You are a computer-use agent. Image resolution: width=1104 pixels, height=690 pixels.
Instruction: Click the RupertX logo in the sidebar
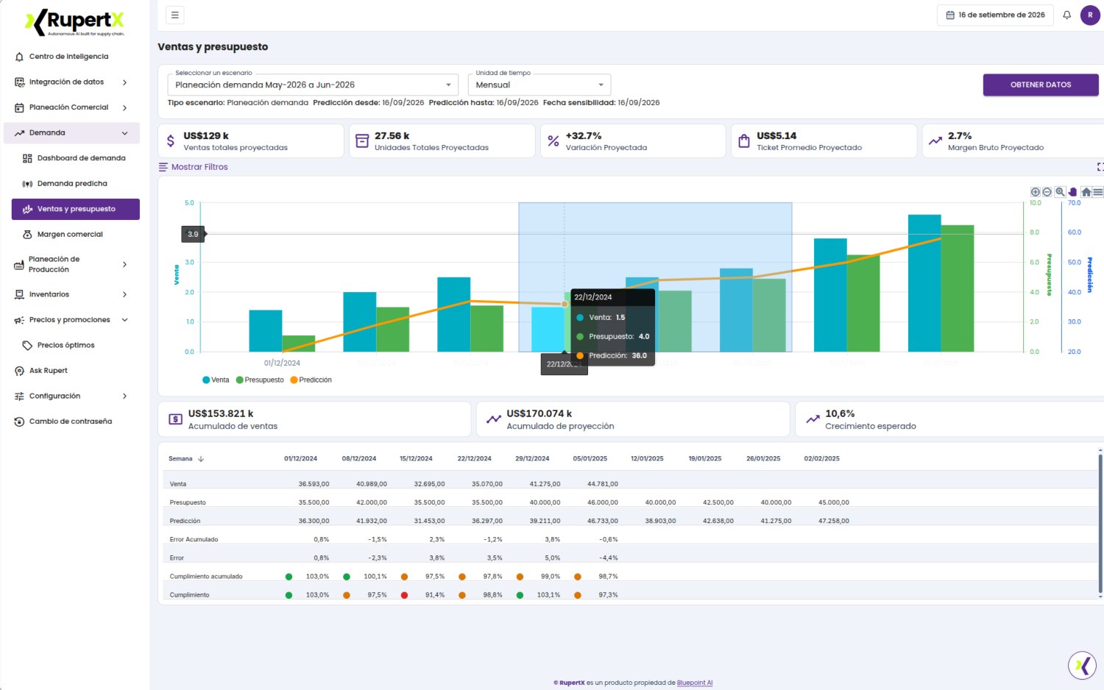pos(74,22)
